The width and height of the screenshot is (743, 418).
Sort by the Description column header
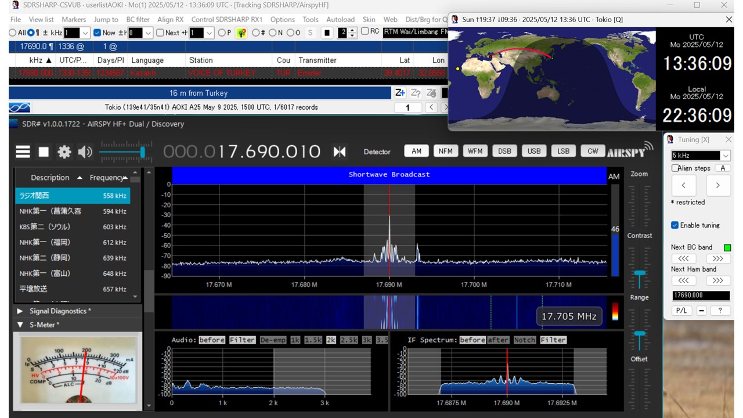pyautogui.click(x=50, y=178)
